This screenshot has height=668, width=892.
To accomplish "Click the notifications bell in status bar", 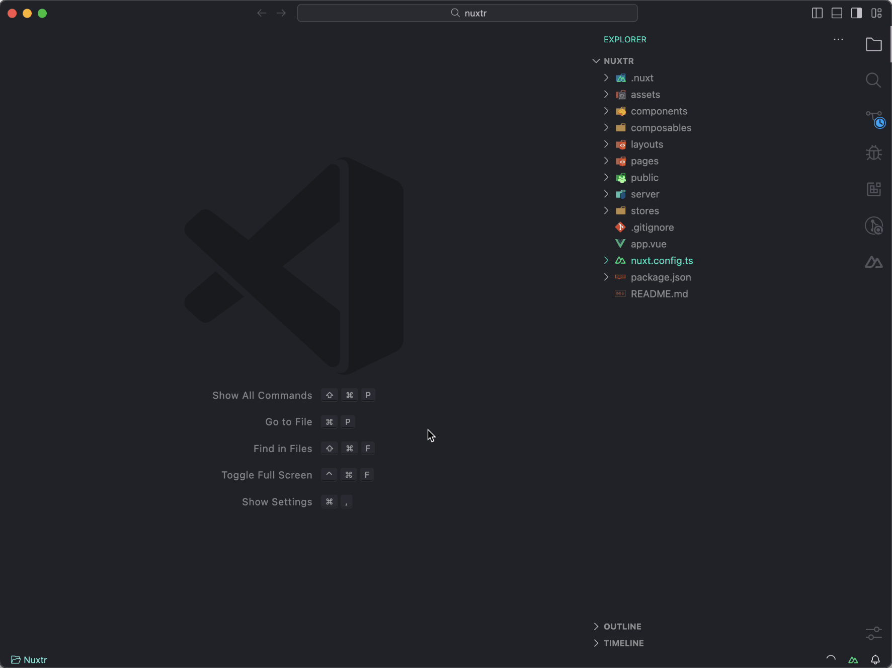I will [x=875, y=659].
